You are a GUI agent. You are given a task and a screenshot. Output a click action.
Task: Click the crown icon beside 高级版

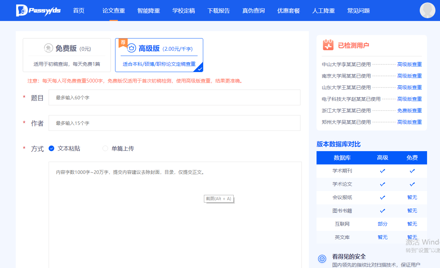click(131, 49)
